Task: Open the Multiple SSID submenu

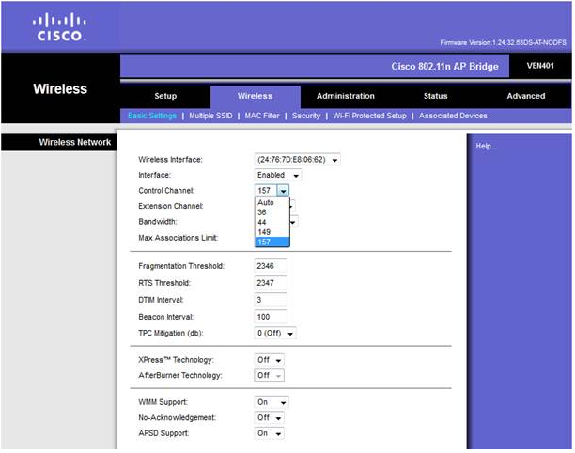Action: (213, 116)
